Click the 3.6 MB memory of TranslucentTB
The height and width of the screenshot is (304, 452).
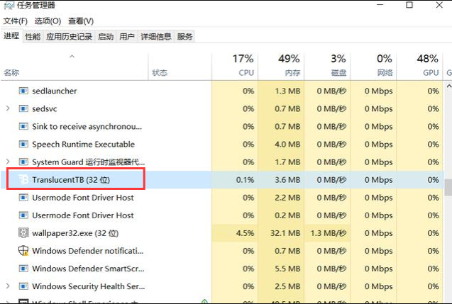(x=287, y=180)
